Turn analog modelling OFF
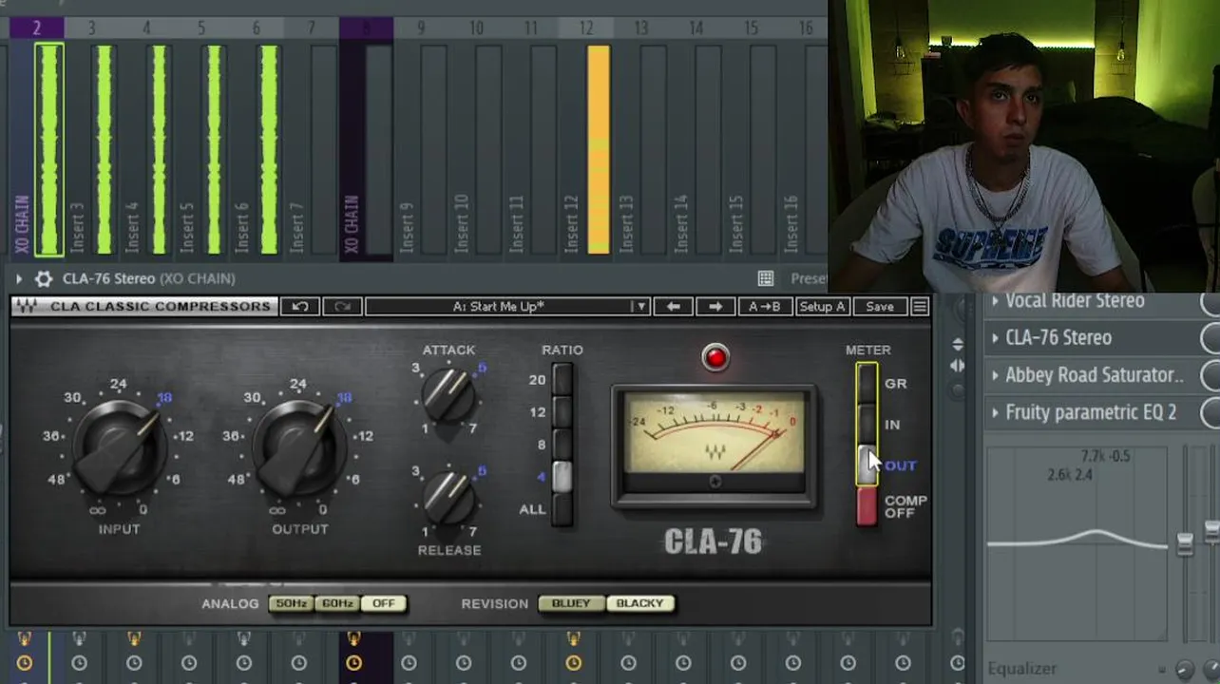This screenshot has width=1220, height=684. click(x=384, y=603)
